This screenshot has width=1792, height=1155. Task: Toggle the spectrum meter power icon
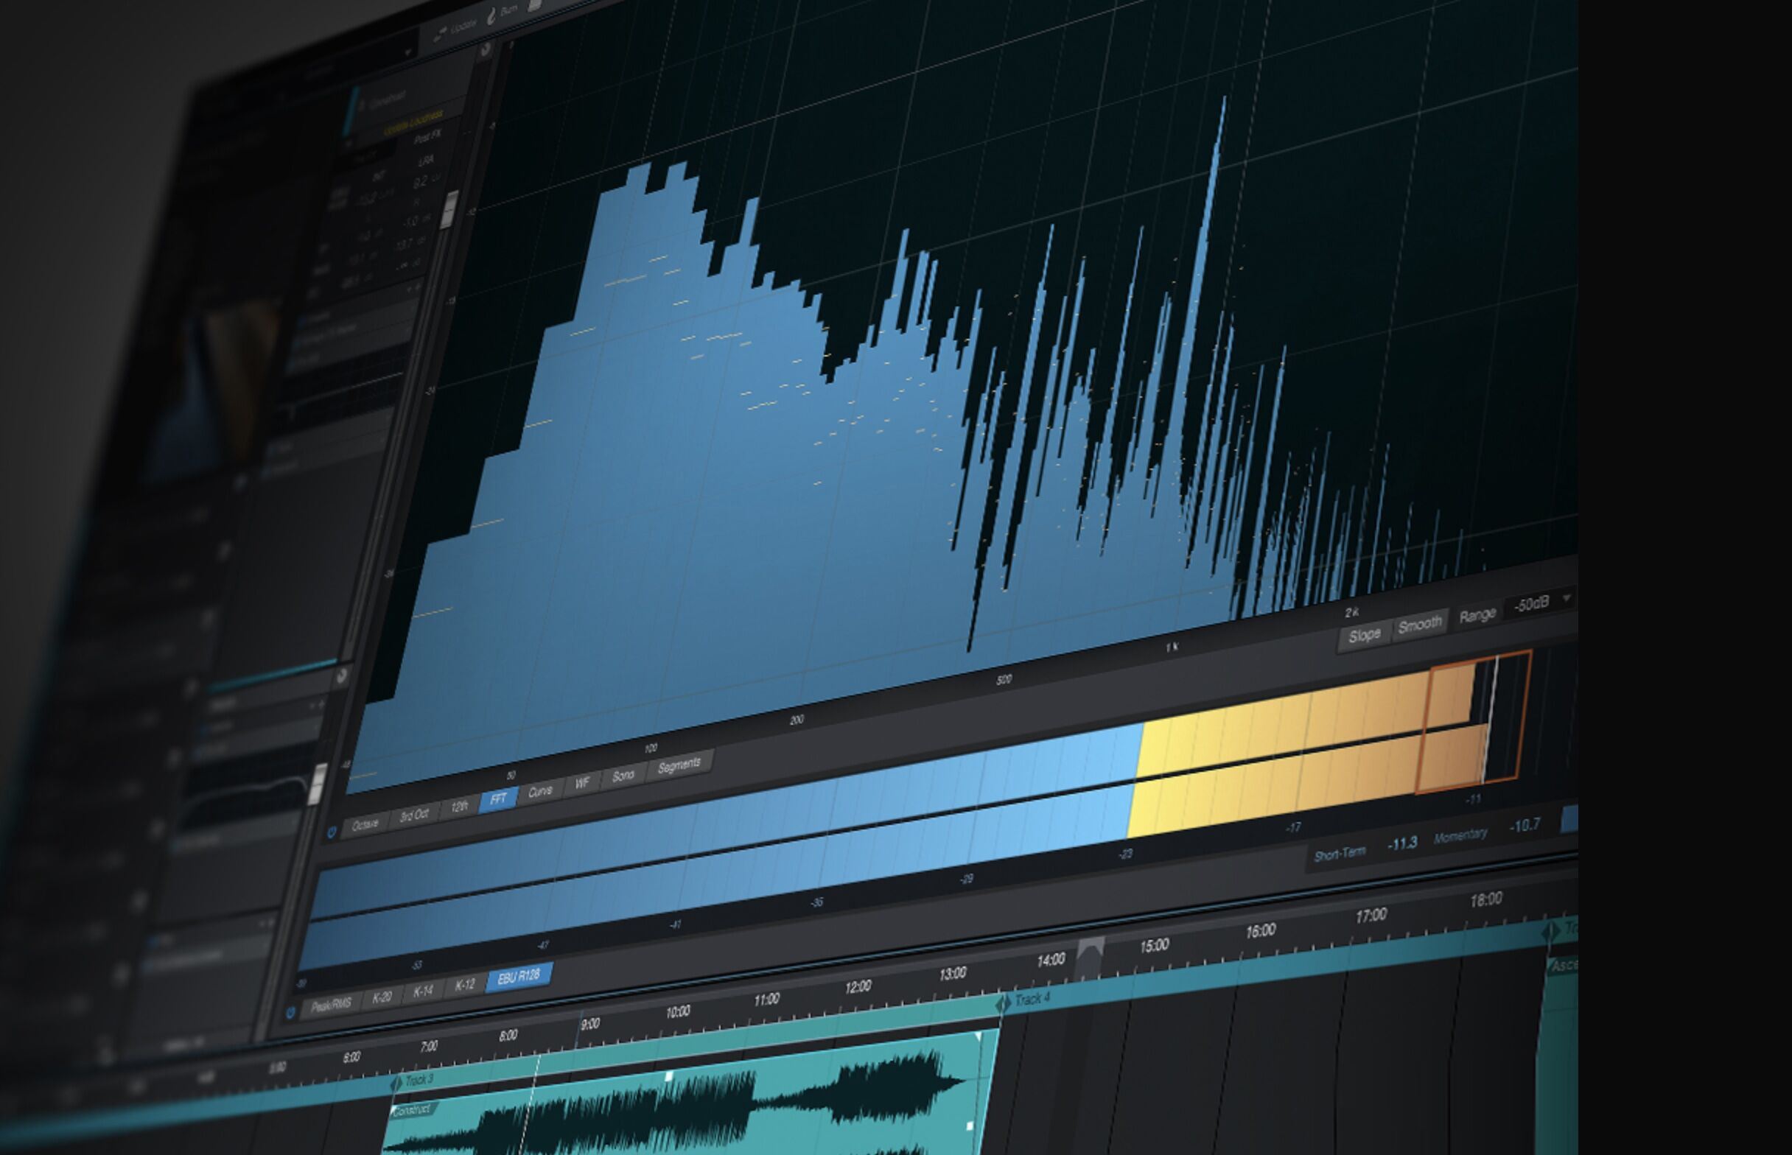tap(332, 832)
